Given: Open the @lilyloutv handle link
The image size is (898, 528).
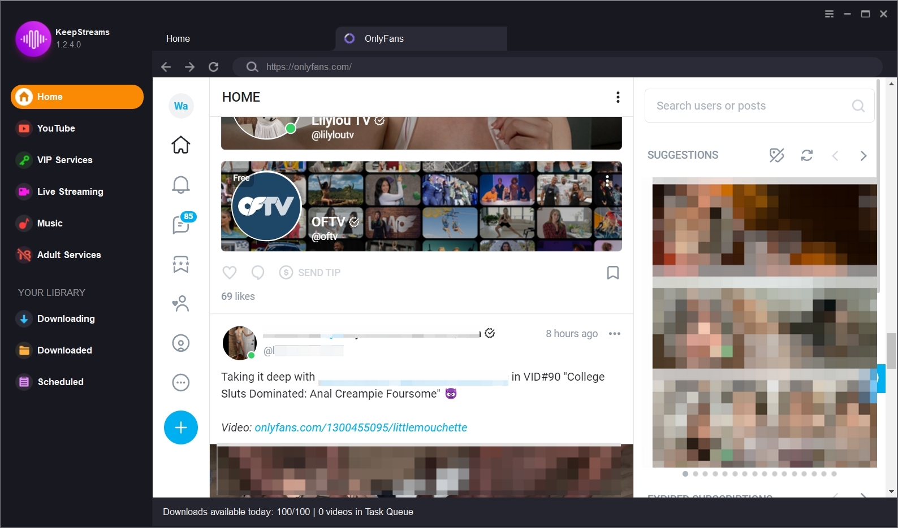Looking at the screenshot, I should coord(333,135).
